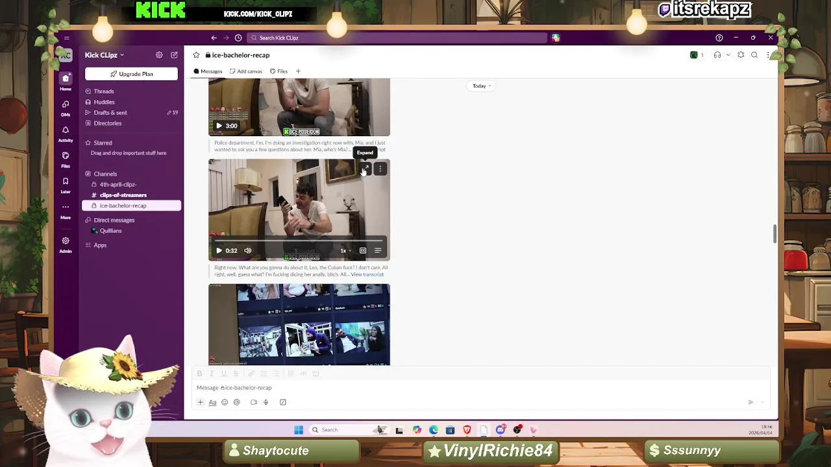This screenshot has height=467, width=831.
Task: Open direct message with Quillians
Action: (x=110, y=231)
